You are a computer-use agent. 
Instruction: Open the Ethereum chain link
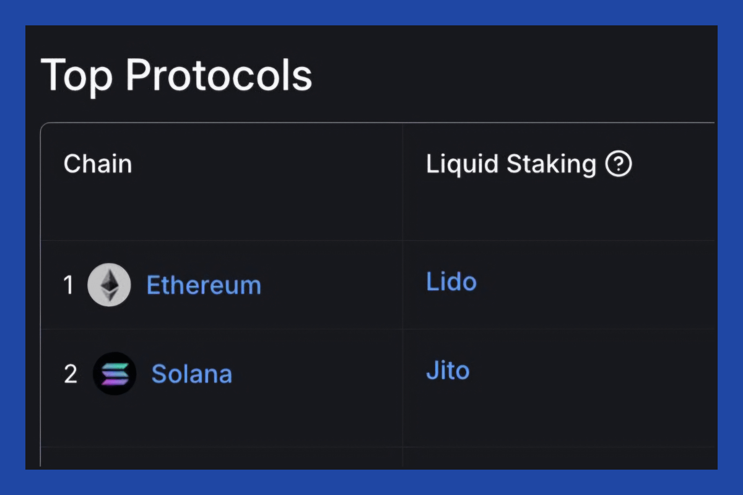[204, 285]
